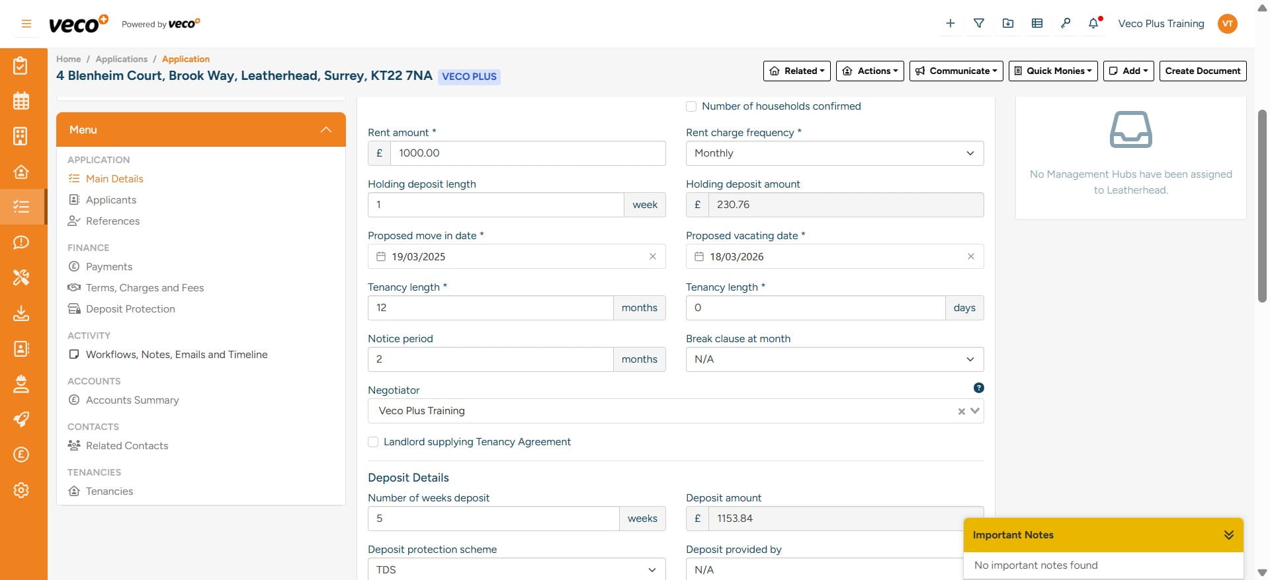Open Deposit protection scheme dropdown
Image resolution: width=1270 pixels, height=580 pixels.
[517, 569]
